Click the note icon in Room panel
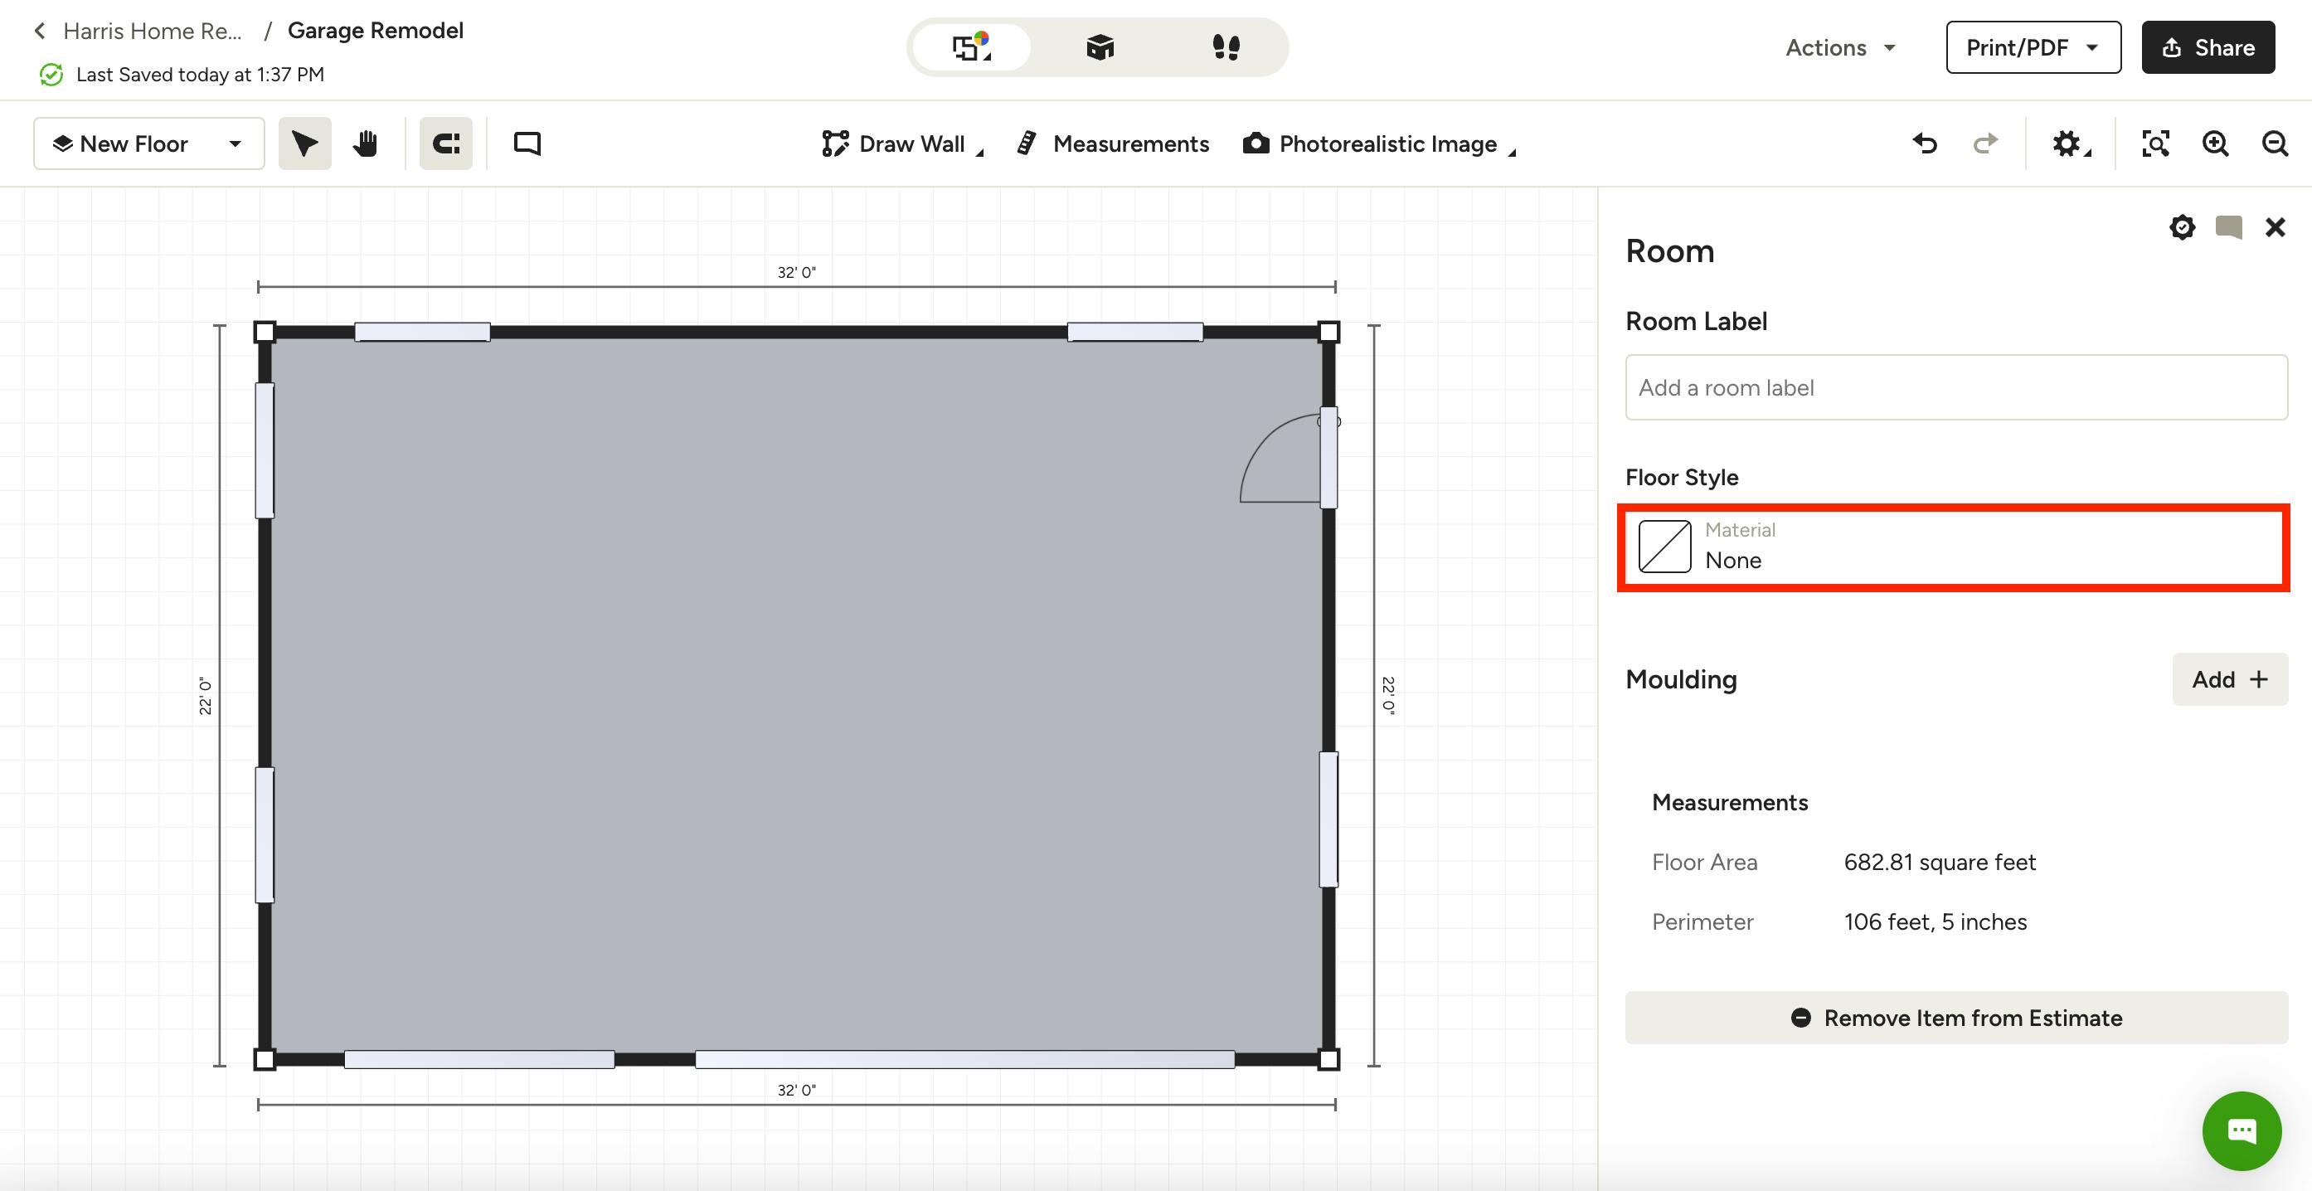 point(2228,227)
